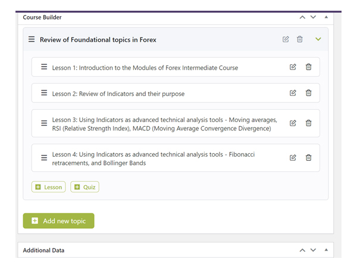Viewport: 357px width, 268px height.
Task: Edit Lesson 4 Fibonacci retracements lesson
Action: pyautogui.click(x=293, y=158)
